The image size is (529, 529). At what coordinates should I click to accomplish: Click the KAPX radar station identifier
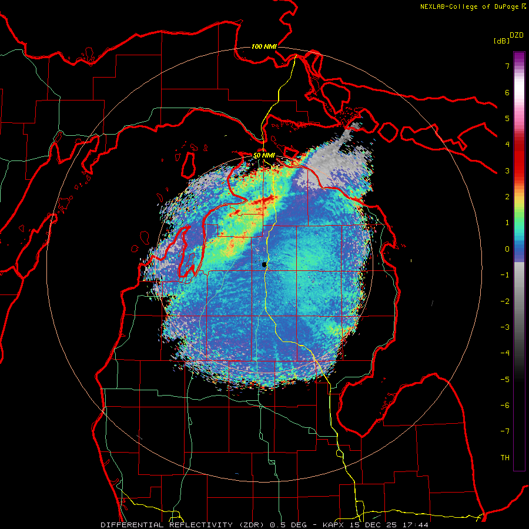(x=334, y=525)
